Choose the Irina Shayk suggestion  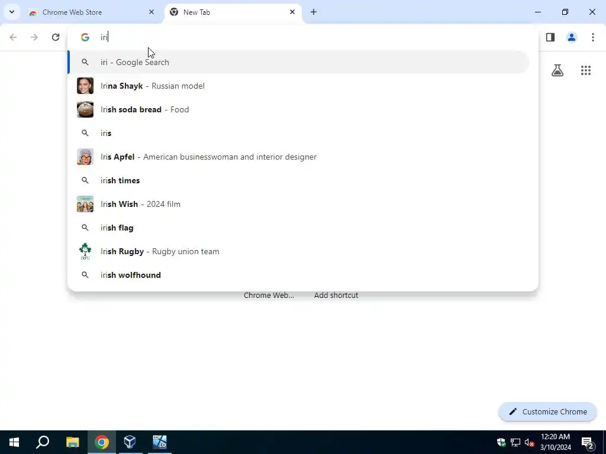[x=299, y=86]
